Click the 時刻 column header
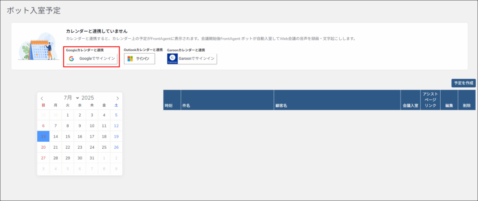Viewport: 478px width, 201px height. point(169,106)
